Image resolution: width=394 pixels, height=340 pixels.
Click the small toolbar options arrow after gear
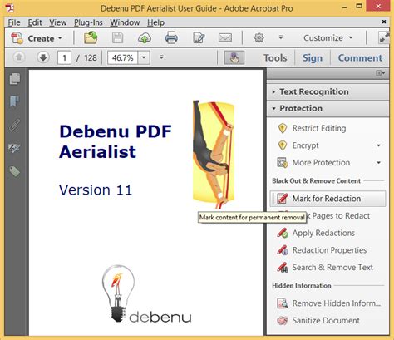click(x=281, y=37)
